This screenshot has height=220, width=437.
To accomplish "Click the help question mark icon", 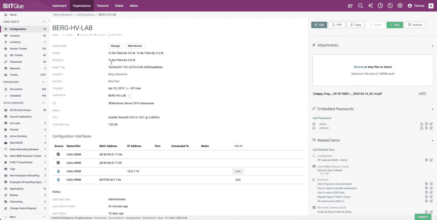I will [x=390, y=6].
